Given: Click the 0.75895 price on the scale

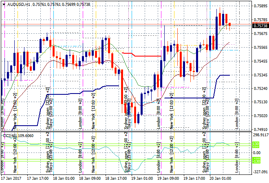Looking at the screenshot, I should click(x=260, y=6).
